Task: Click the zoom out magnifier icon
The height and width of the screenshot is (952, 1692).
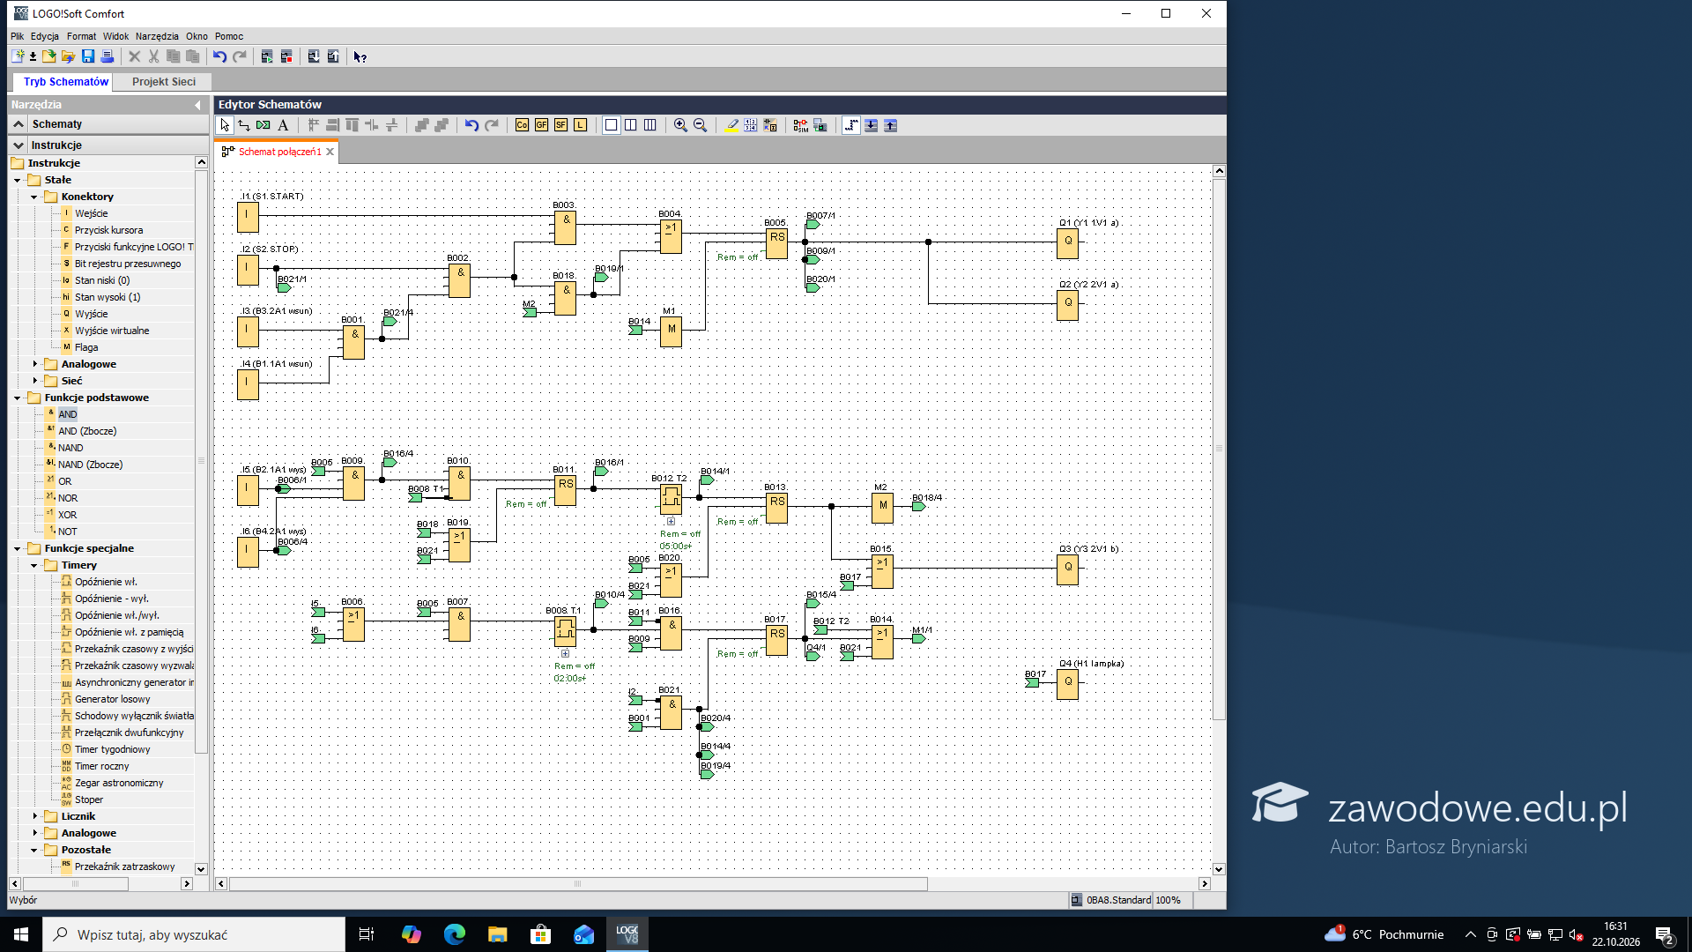Action: [x=700, y=125]
